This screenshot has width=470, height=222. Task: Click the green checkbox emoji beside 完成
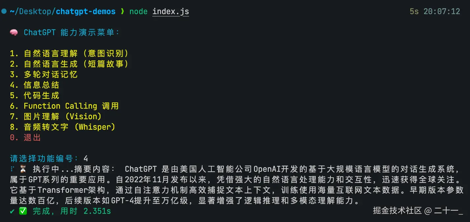(x=23, y=211)
